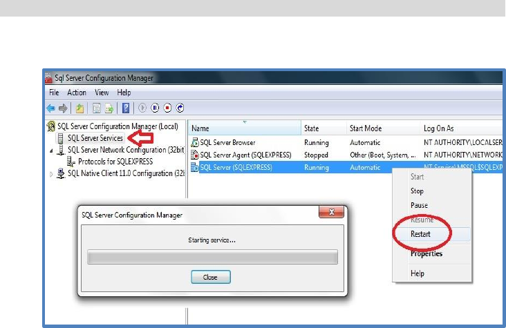Sort by the State column header

pyautogui.click(x=324, y=128)
